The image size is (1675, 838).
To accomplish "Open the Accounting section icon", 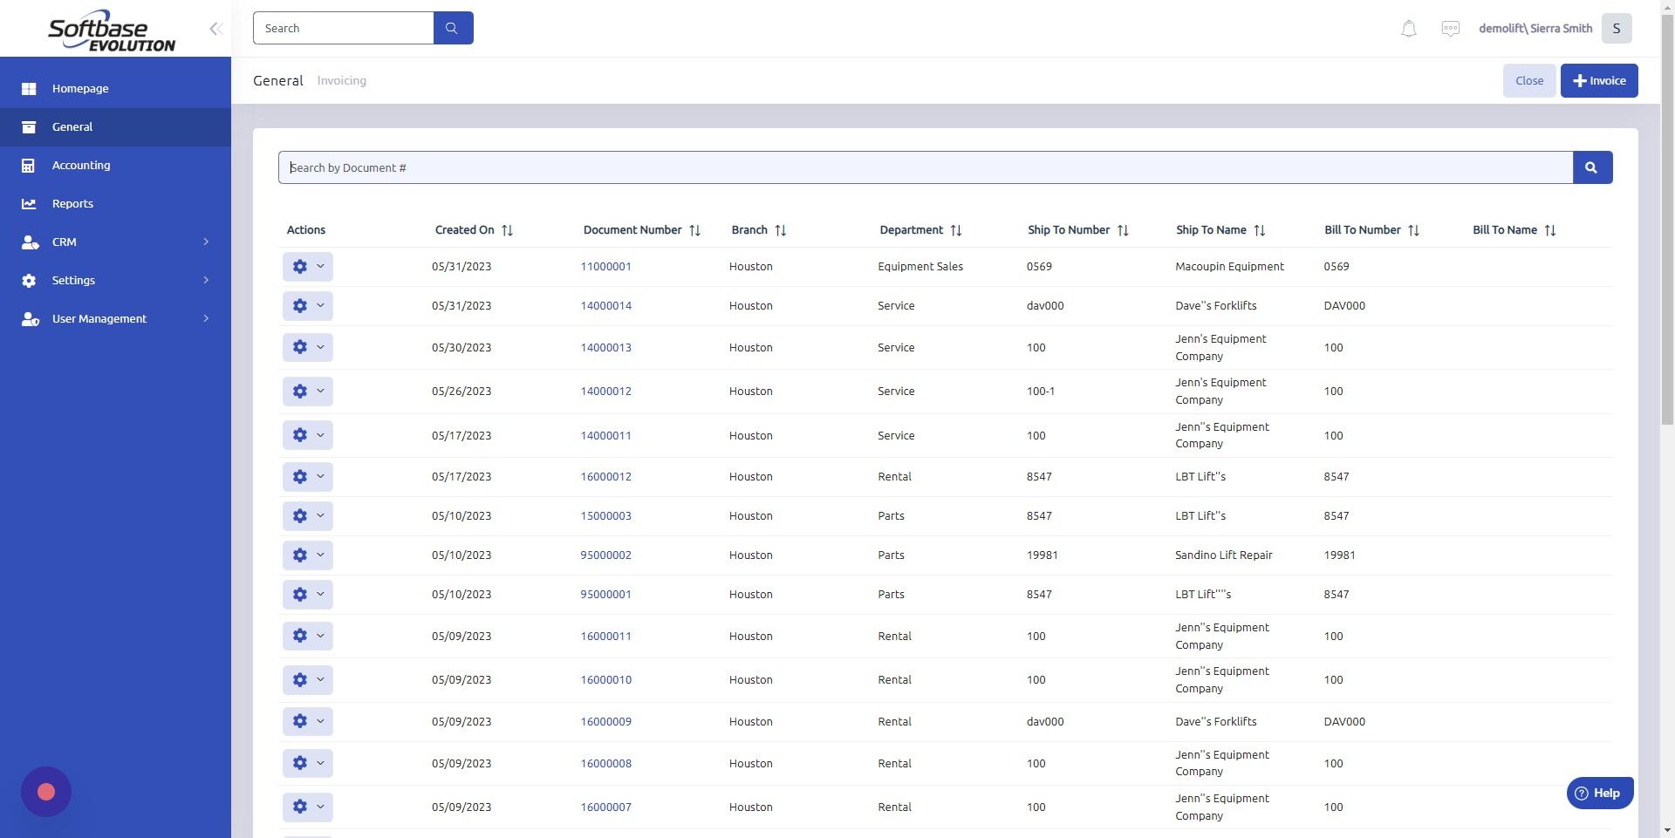I will click(29, 165).
